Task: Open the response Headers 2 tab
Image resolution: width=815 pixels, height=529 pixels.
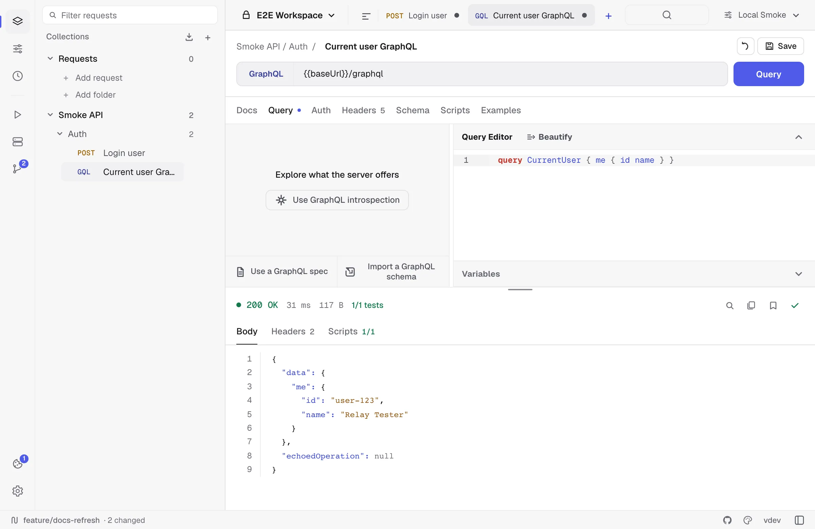Action: click(x=292, y=331)
